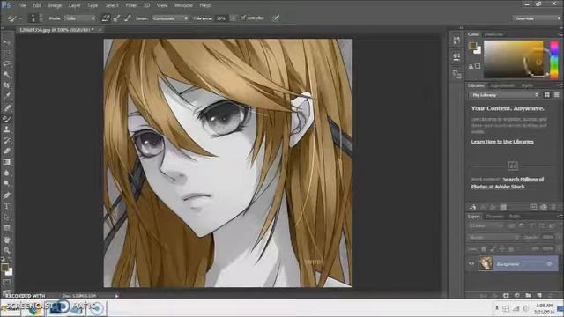The image size is (564, 317).
Task: Close the open document tab
Action: [100, 30]
